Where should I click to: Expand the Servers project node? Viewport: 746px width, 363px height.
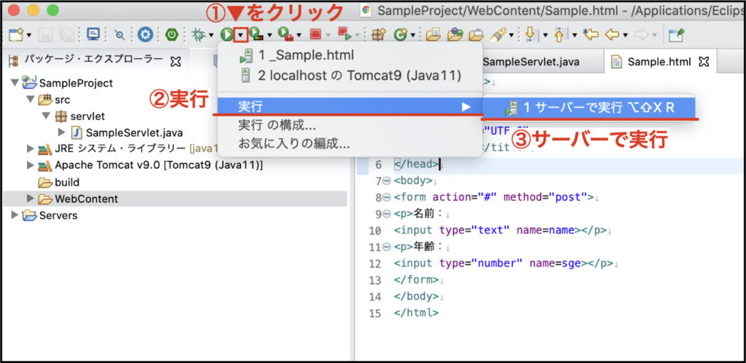(15, 215)
